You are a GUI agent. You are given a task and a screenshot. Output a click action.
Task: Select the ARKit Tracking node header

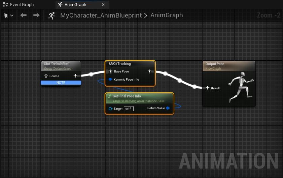coord(120,64)
